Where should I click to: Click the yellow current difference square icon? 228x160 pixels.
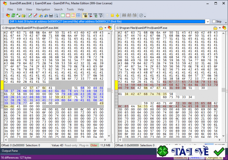pos(112,15)
